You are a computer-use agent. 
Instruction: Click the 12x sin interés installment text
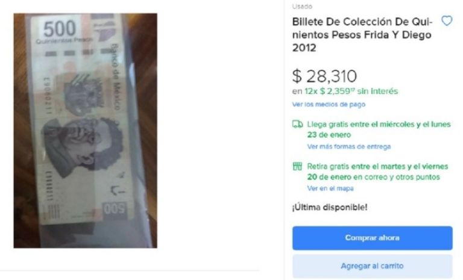pyautogui.click(x=345, y=91)
